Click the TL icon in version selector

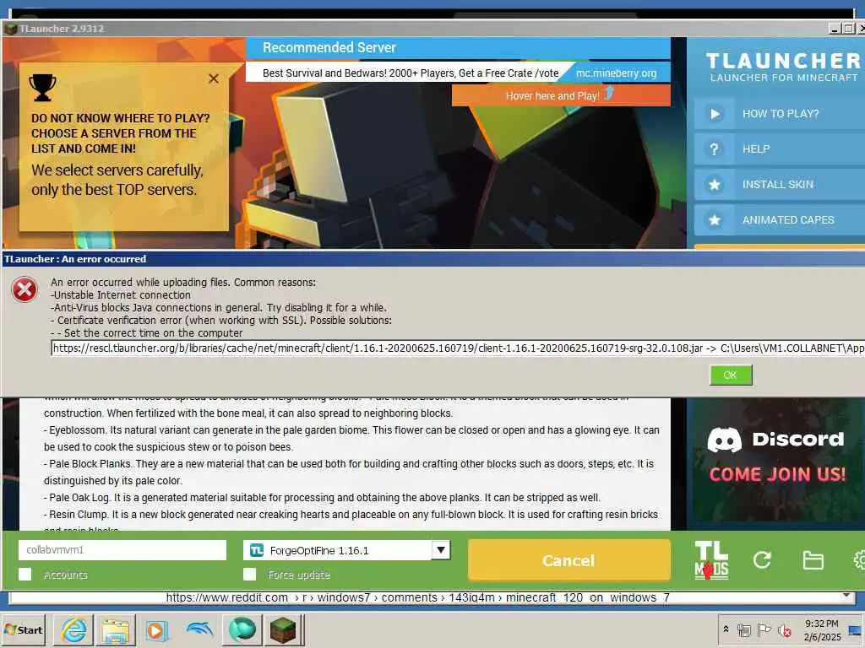pos(257,550)
